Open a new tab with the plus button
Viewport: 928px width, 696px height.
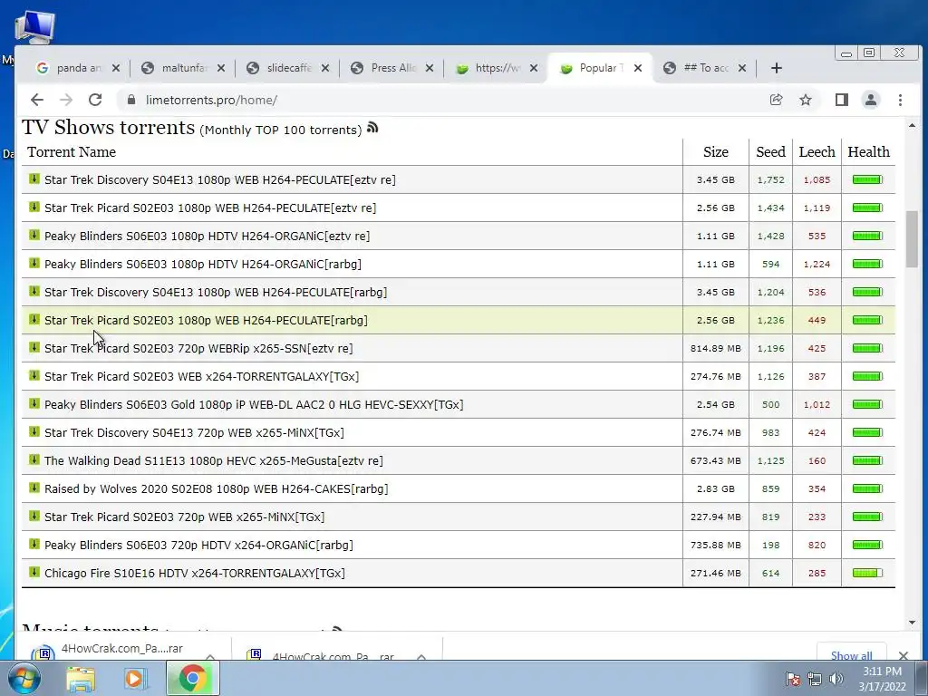click(x=777, y=68)
